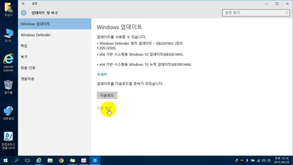The height and width of the screenshot is (165, 293).
Task: Open the yellow folder app on taskbar
Action: tap(72, 160)
